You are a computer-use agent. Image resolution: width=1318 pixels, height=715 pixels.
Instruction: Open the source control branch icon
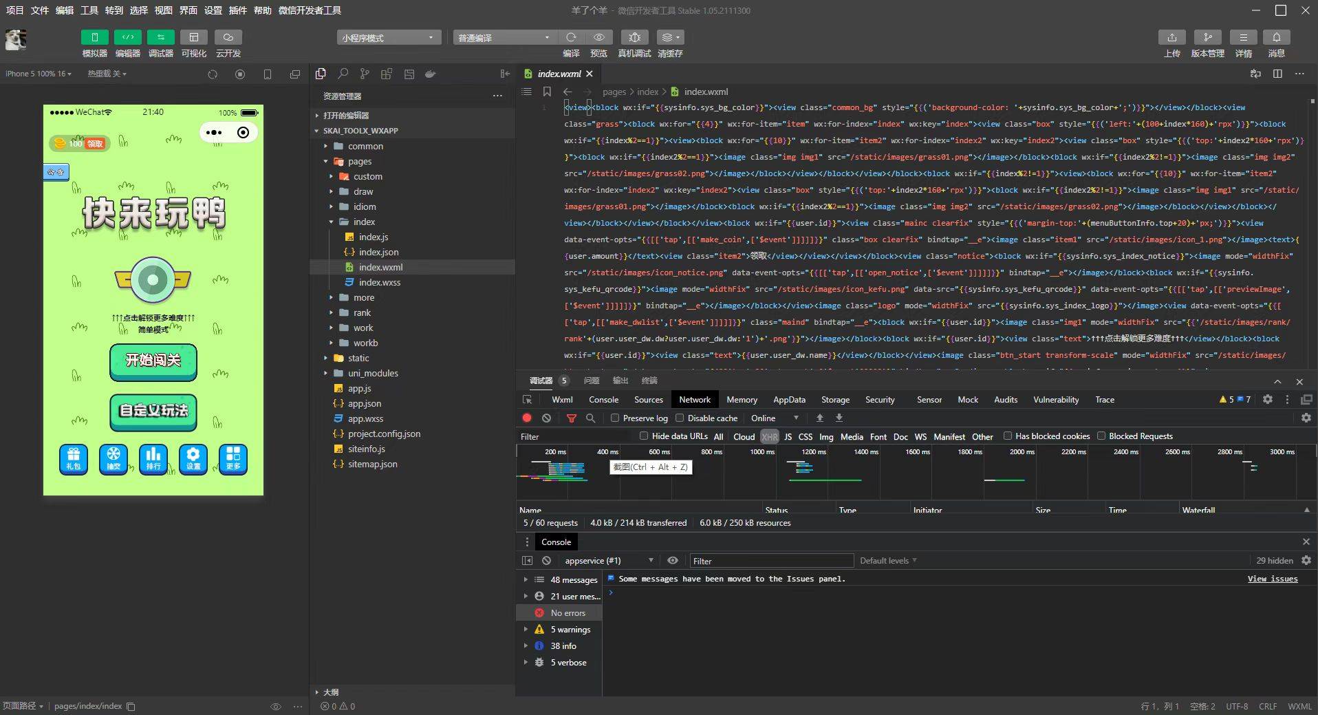[365, 74]
